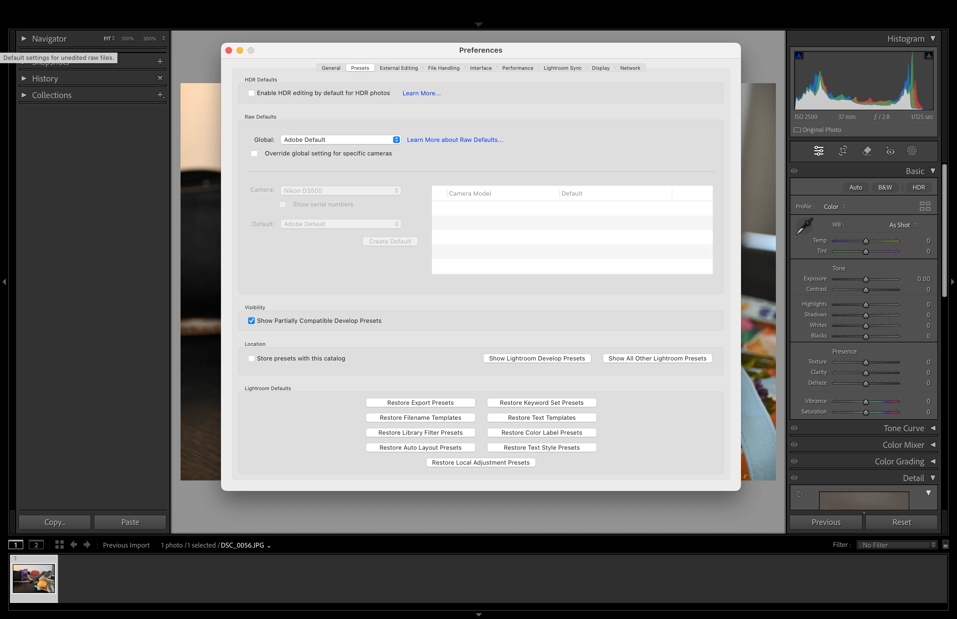Open Learn More about Raw Defaults link

point(455,140)
